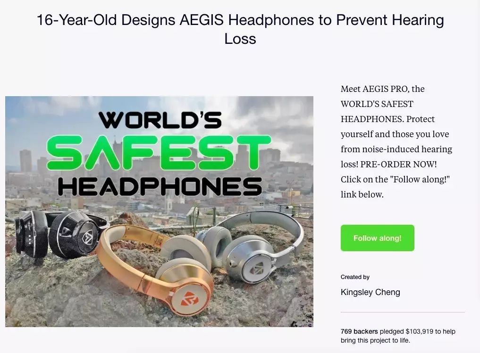Click the "PRE-ORDER NOW!" text in the description
This screenshot has height=353, width=480.
[398, 164]
